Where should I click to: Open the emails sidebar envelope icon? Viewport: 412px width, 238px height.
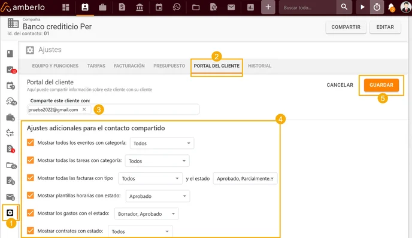tap(10, 197)
